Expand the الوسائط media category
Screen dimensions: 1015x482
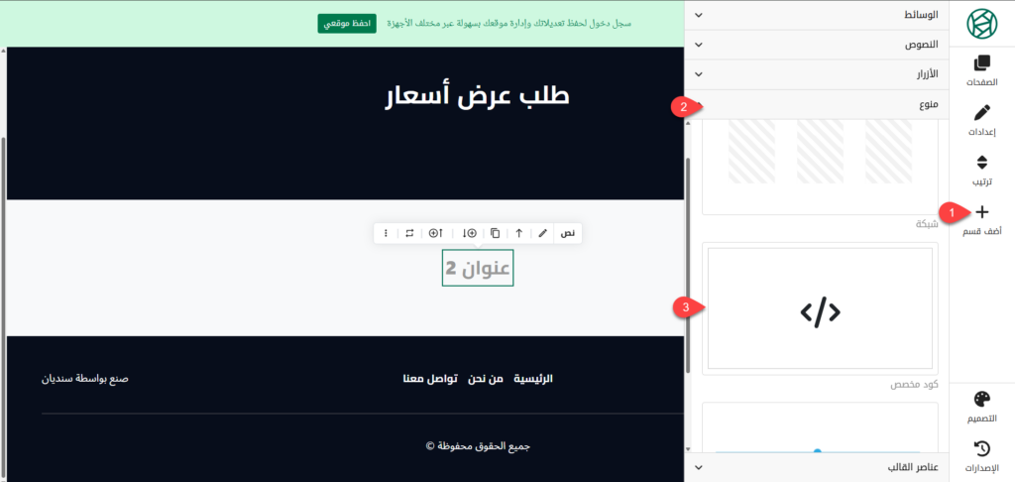coord(817,14)
